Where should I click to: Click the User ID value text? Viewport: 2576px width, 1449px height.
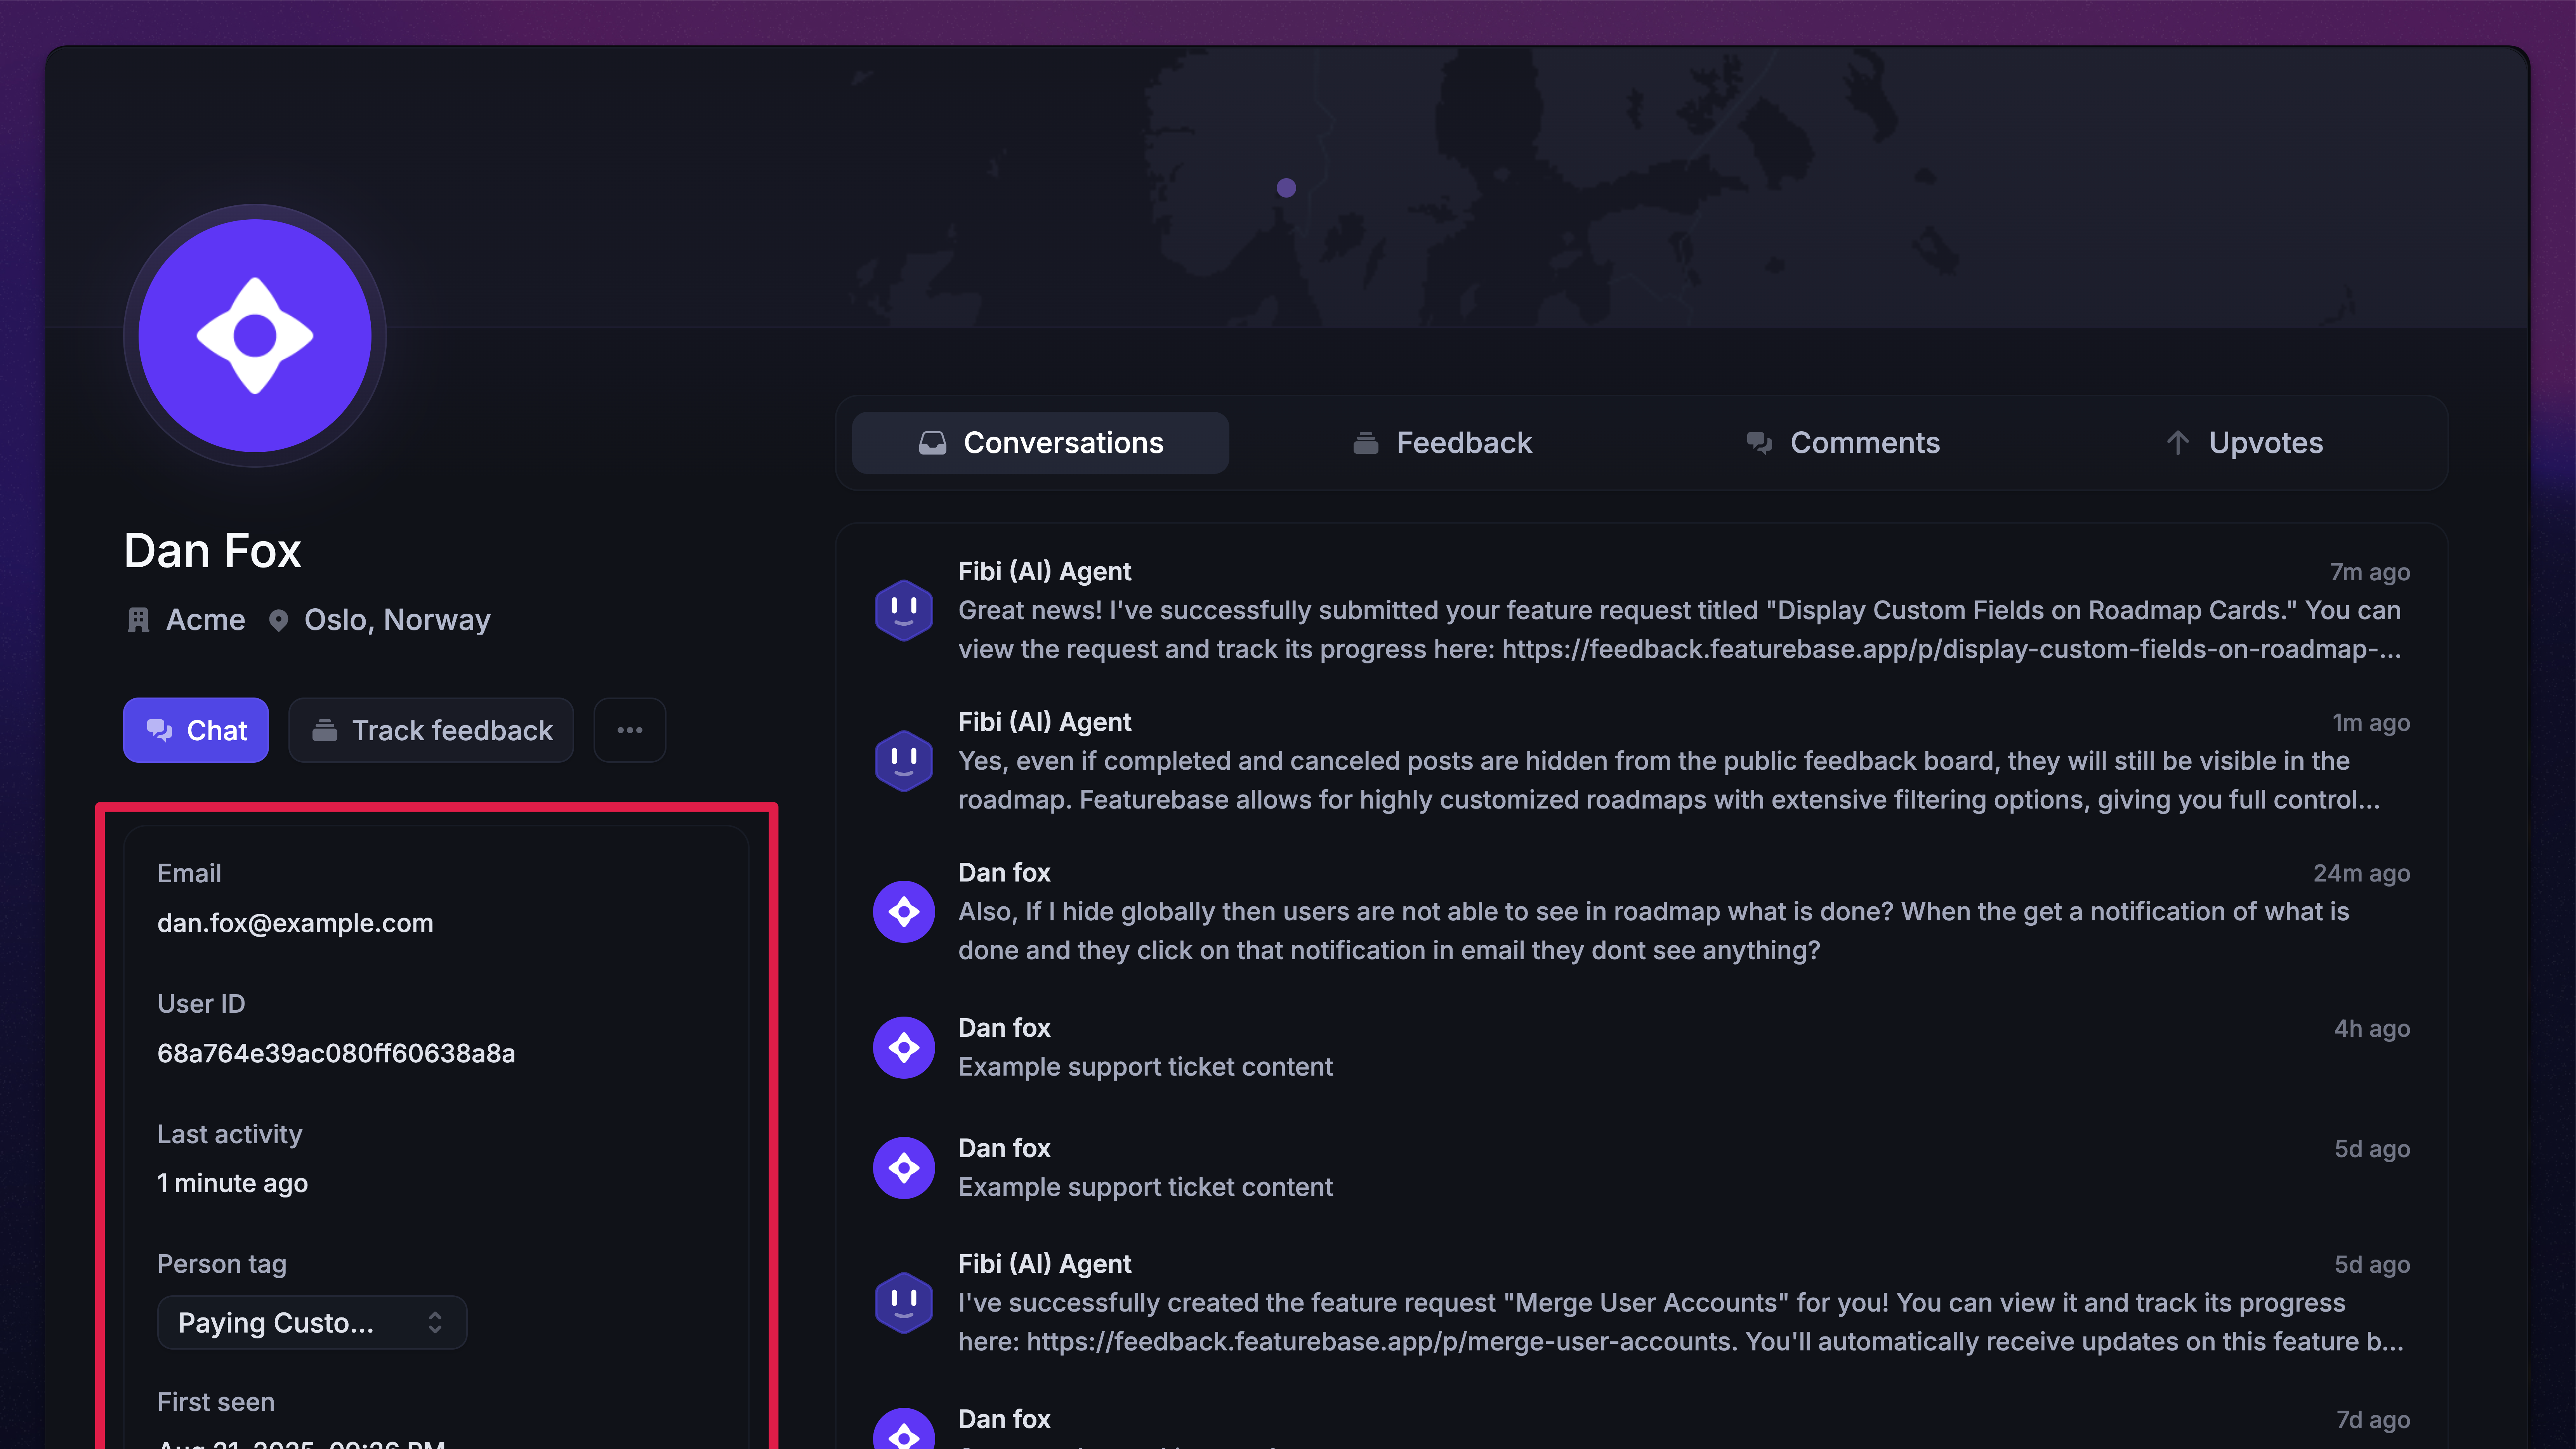click(x=336, y=1053)
